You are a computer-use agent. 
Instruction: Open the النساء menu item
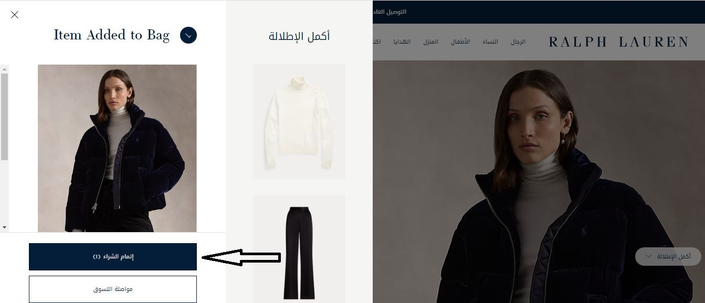click(x=490, y=42)
